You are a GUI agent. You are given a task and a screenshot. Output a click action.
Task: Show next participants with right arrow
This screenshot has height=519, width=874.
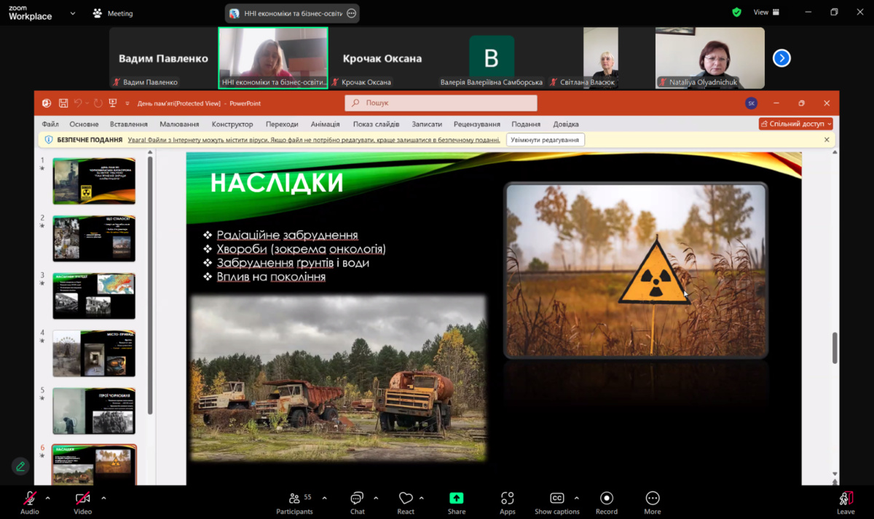782,58
